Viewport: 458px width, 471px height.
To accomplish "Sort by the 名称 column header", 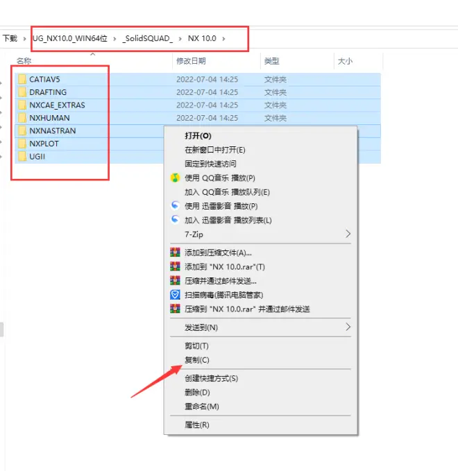I will pyautogui.click(x=24, y=61).
